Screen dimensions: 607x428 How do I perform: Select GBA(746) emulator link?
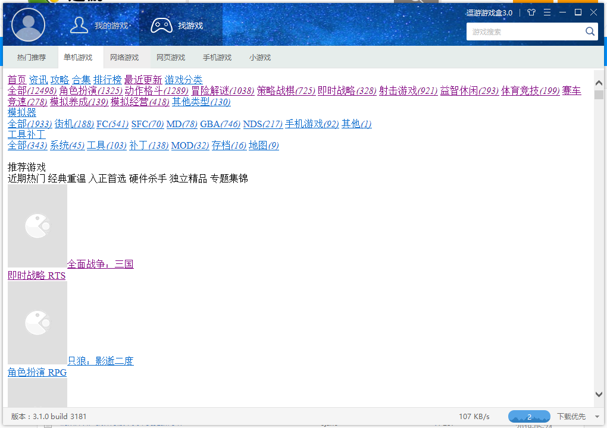point(220,124)
